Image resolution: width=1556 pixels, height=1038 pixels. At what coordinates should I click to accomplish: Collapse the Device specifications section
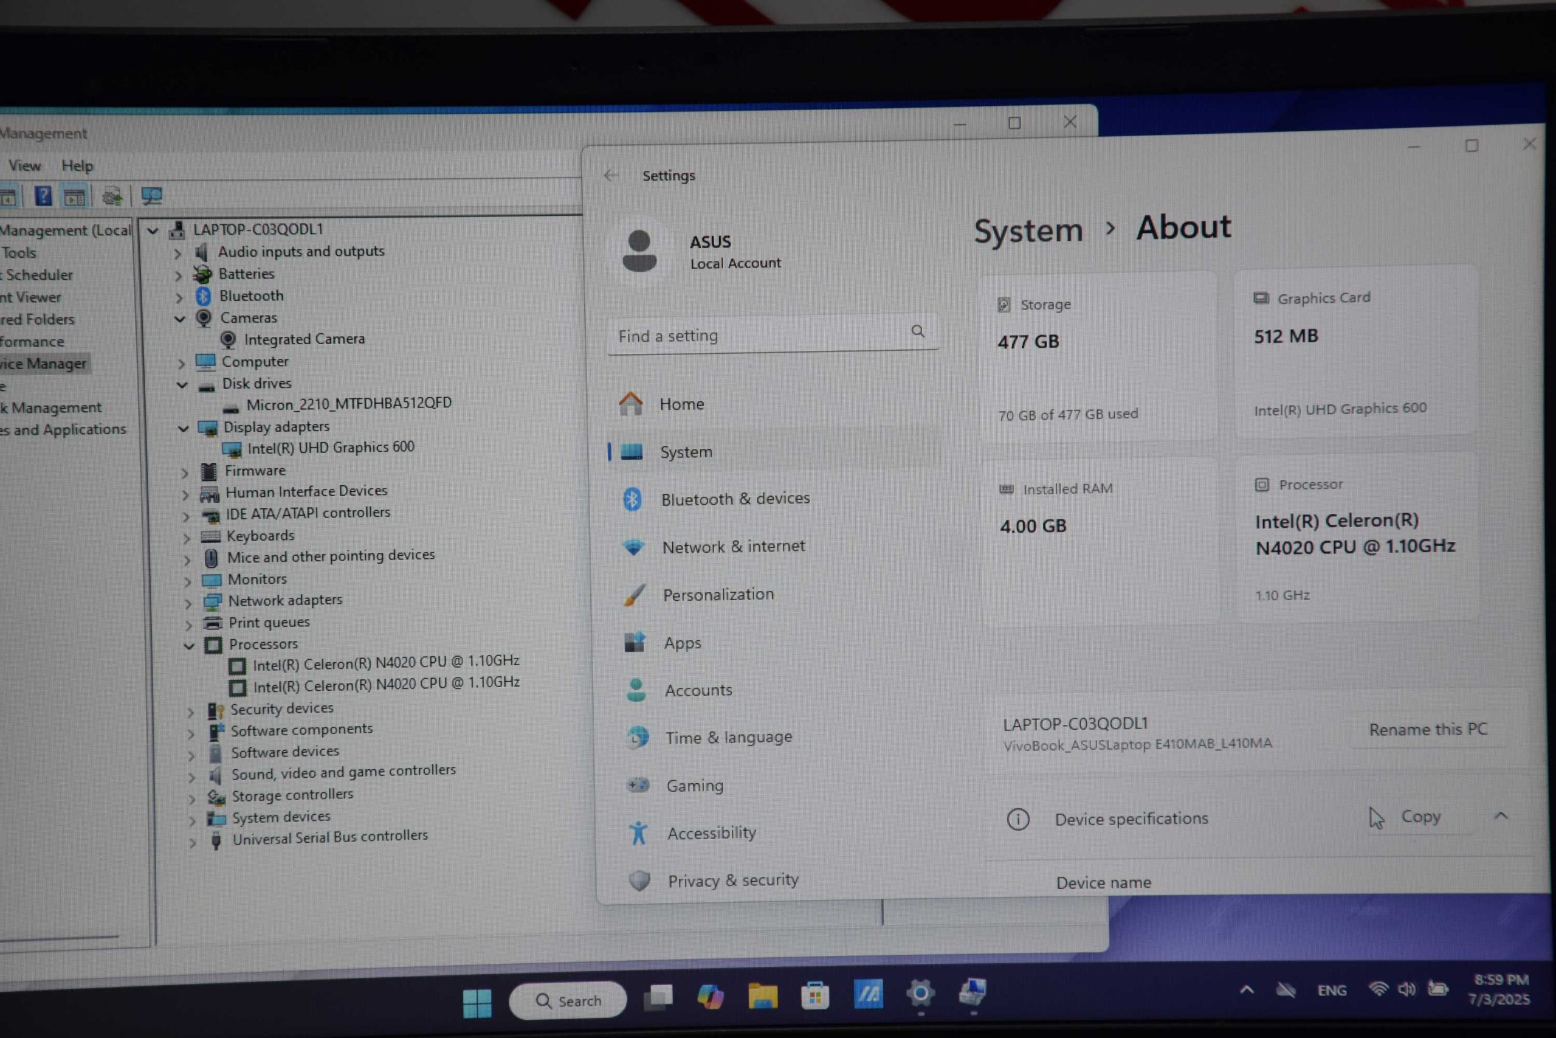(x=1501, y=815)
